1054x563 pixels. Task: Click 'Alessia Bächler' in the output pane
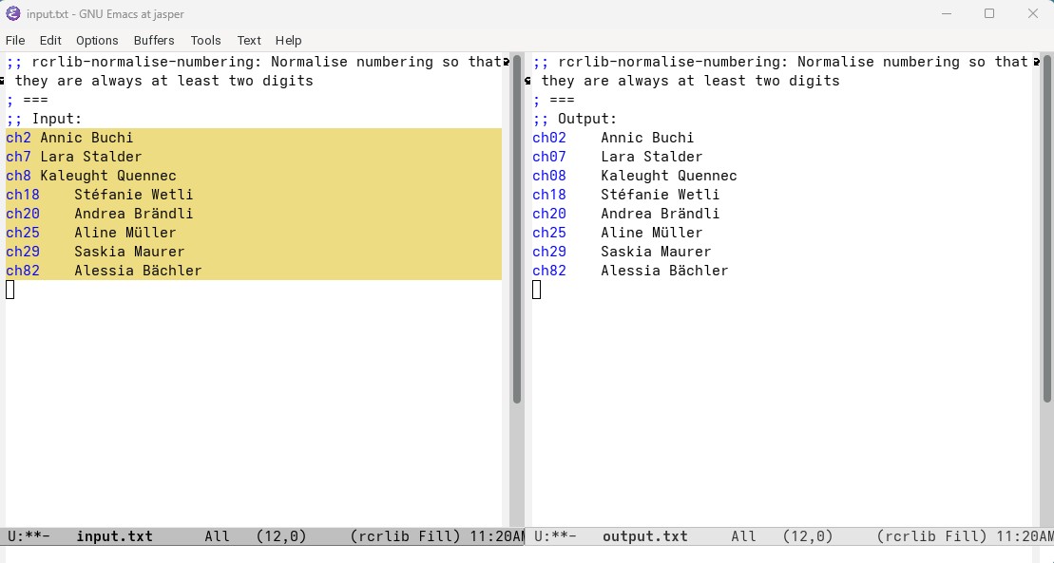point(664,270)
